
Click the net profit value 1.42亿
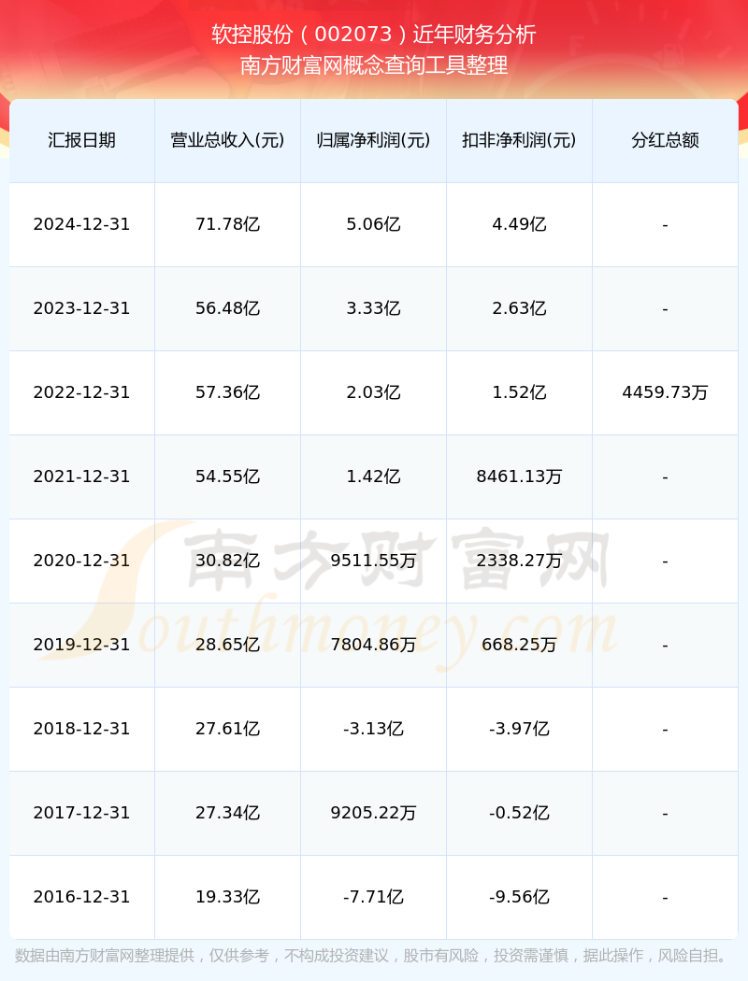(374, 476)
